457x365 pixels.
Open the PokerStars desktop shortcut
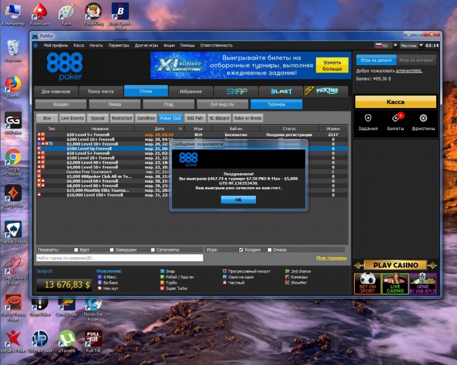40,14
